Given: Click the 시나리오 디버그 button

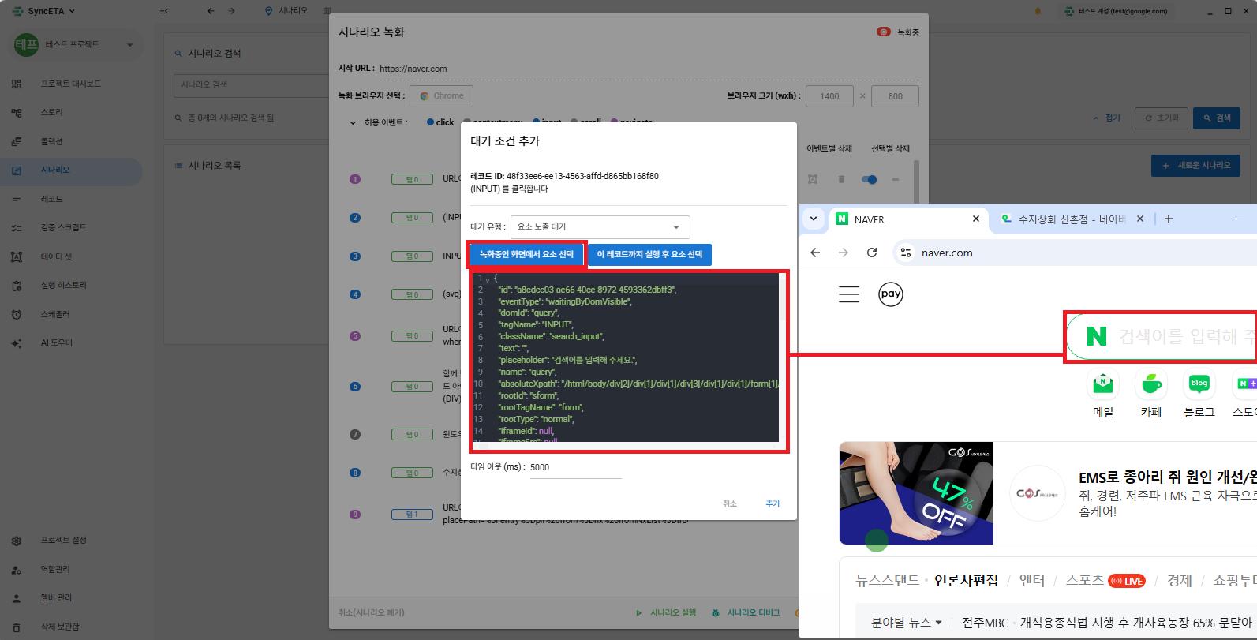Looking at the screenshot, I should (746, 612).
